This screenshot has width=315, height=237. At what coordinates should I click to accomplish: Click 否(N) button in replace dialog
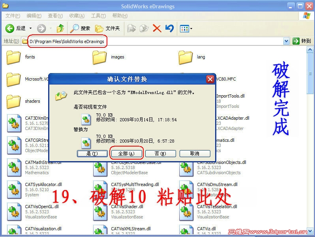tap(161, 154)
